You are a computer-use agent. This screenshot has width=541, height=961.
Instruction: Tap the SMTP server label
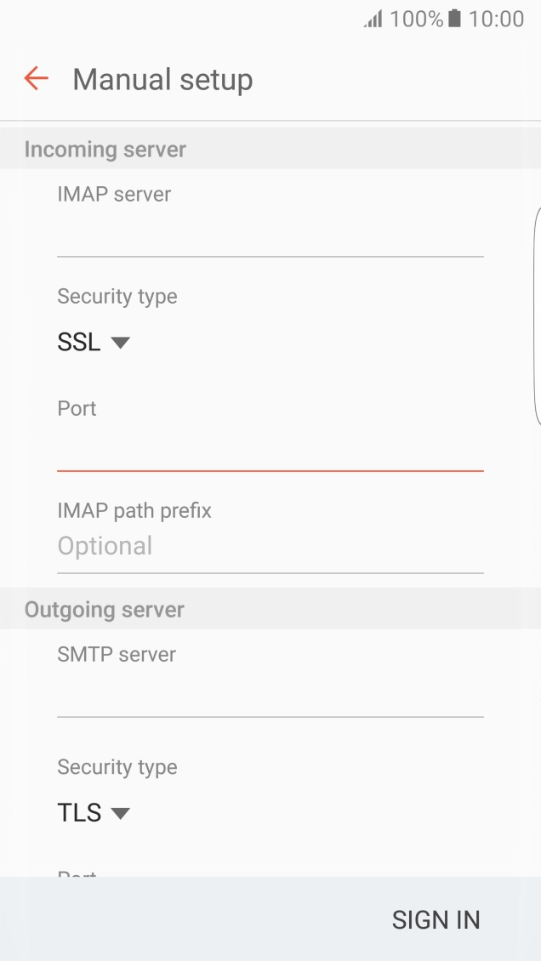point(117,655)
